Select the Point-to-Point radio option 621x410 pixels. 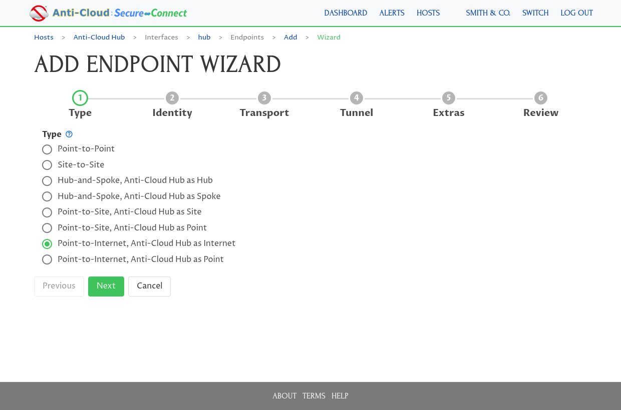pos(47,149)
